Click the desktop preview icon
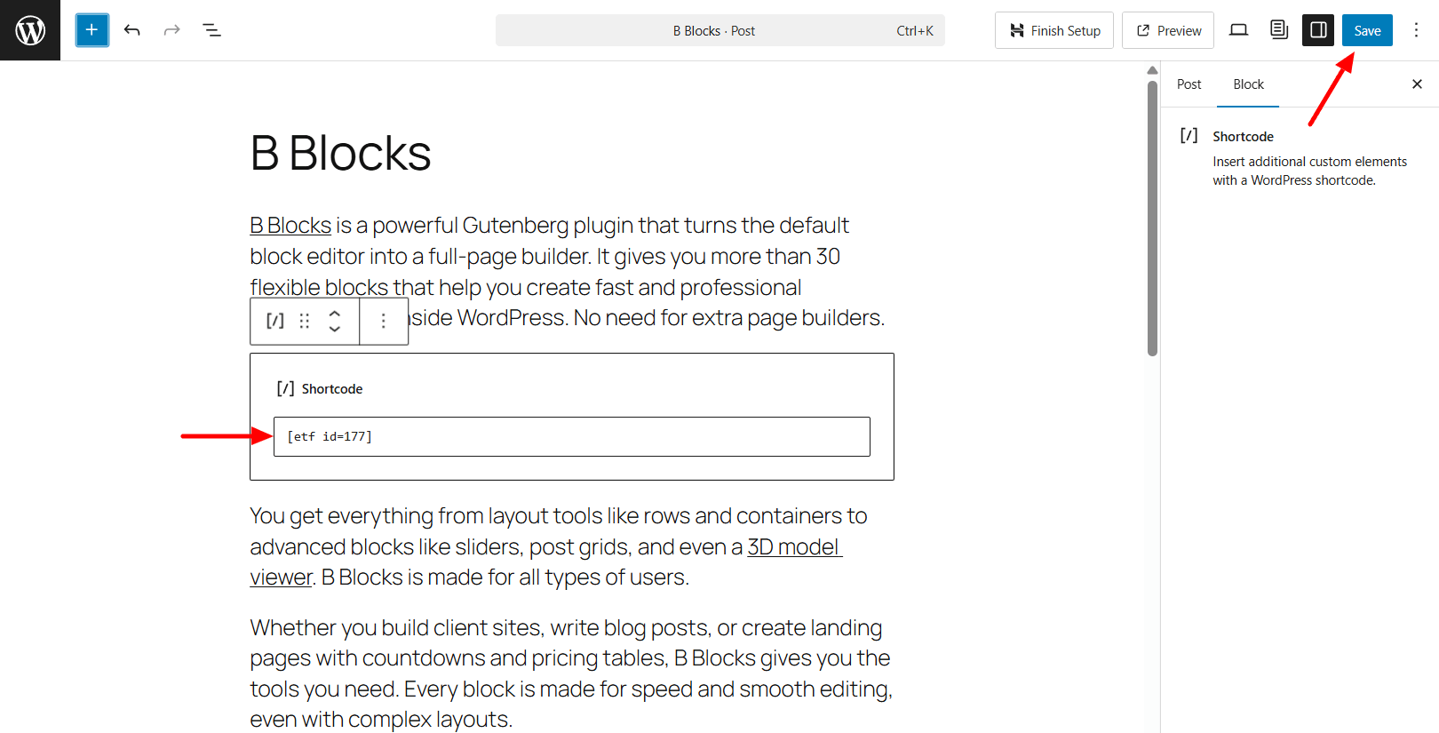 pos(1238,29)
